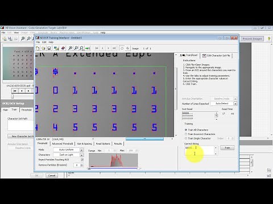Screen dimensions: 273x204
Task: Click the third magnifier zoom-to-fit icon
Action: (82, 48)
